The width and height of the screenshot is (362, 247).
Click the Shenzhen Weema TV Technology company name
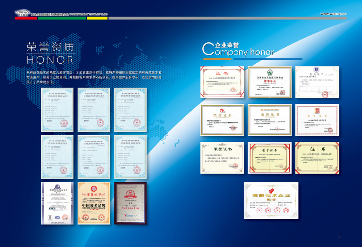[69, 14]
